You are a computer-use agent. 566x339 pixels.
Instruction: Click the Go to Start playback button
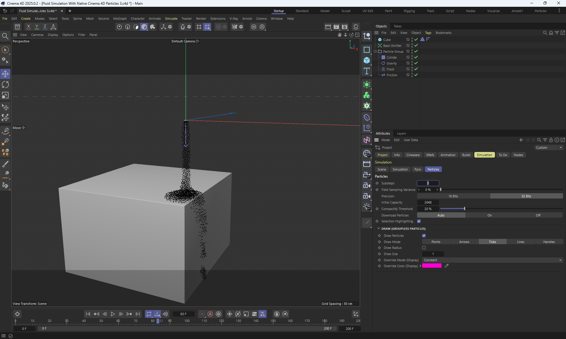click(88, 314)
